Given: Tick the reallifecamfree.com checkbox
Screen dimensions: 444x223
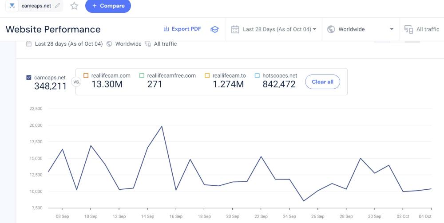Looking at the screenshot, I should tap(142, 76).
